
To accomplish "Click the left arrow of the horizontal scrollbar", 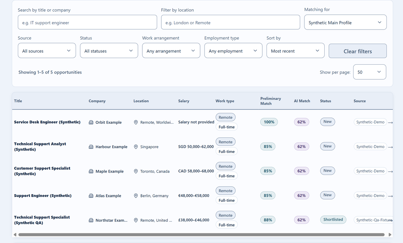I will point(15,234).
